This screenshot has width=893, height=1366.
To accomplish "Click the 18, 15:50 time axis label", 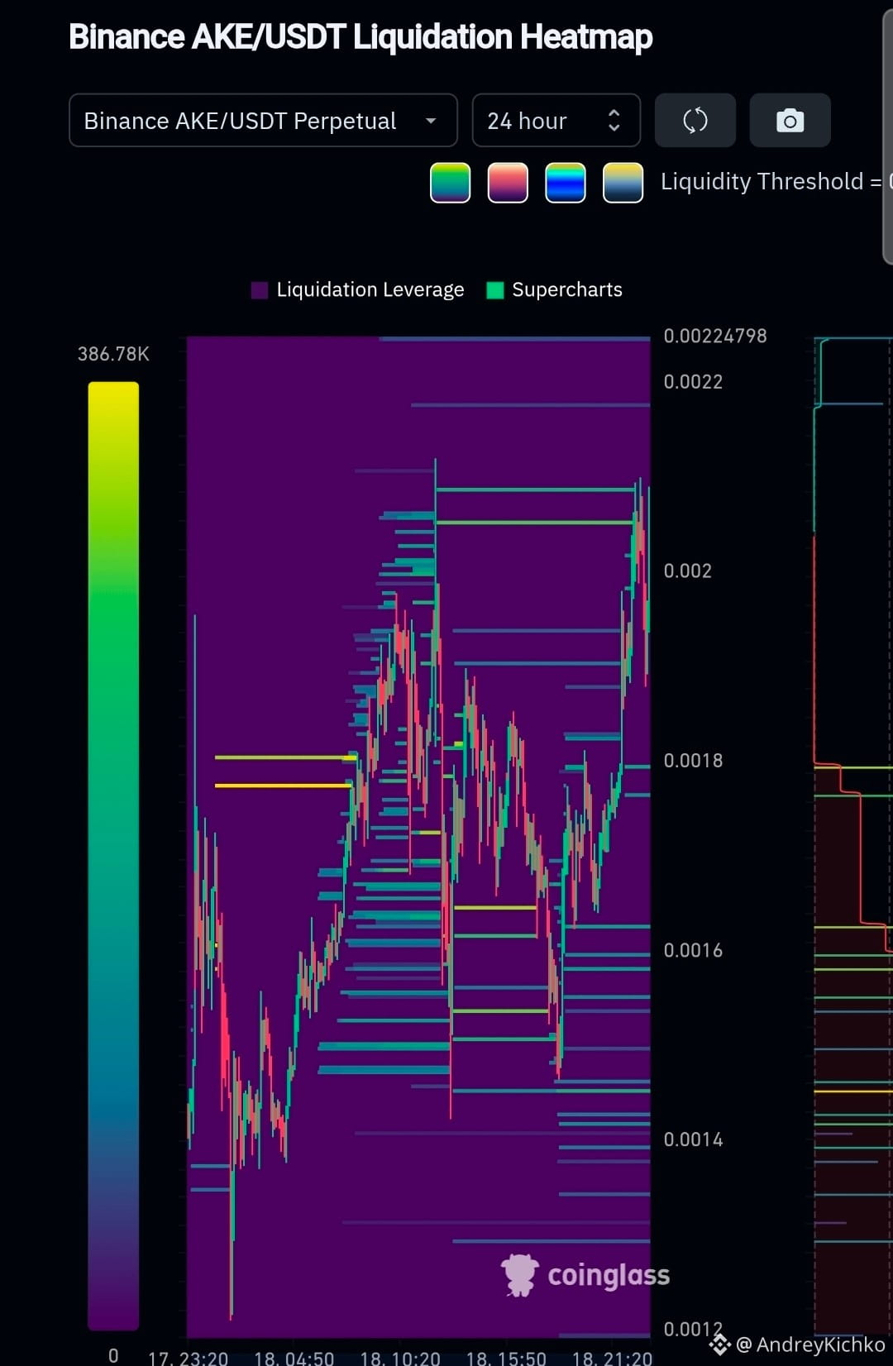I will [506, 1358].
